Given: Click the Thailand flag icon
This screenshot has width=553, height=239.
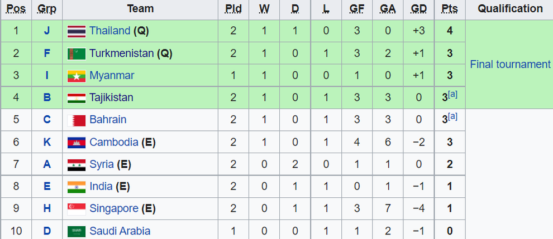Looking at the screenshot, I should 77,31.
